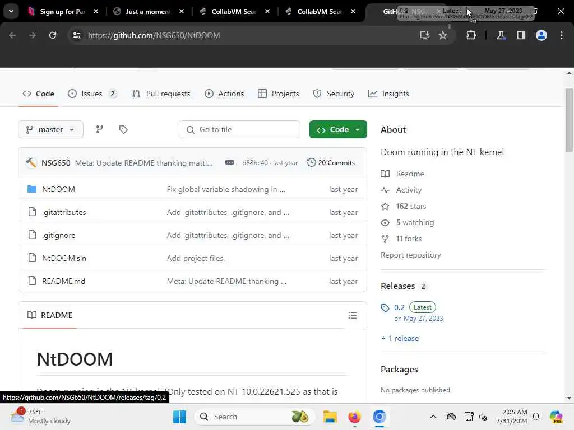Click the Go to file search field
Screen dimensions: 574x430
239,129
